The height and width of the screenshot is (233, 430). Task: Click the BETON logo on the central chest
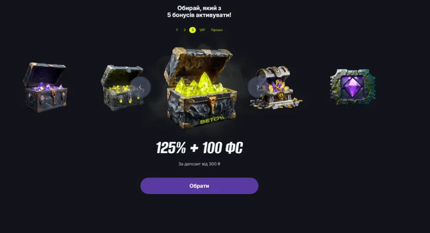(212, 120)
